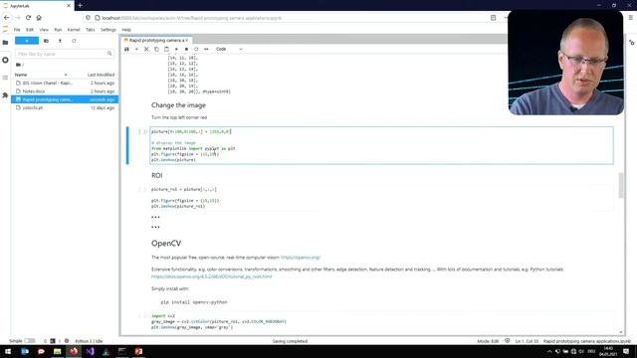Open the Edit menu
The height and width of the screenshot is (358, 637).
tap(30, 30)
